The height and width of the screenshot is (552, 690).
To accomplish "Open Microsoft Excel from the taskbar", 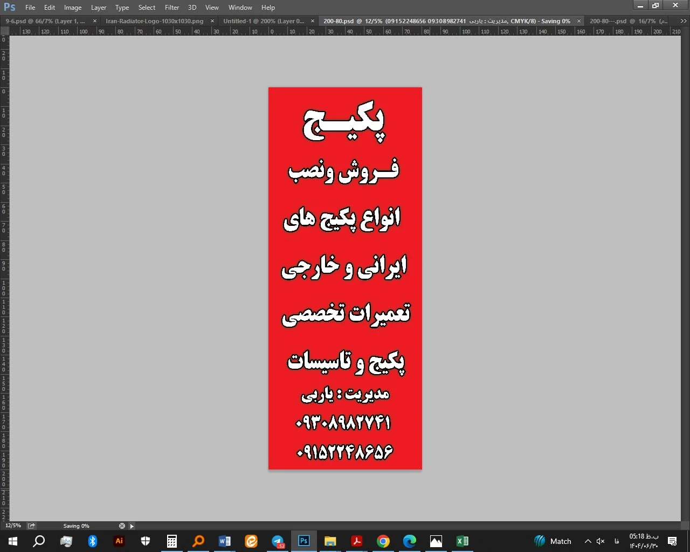I will [462, 541].
